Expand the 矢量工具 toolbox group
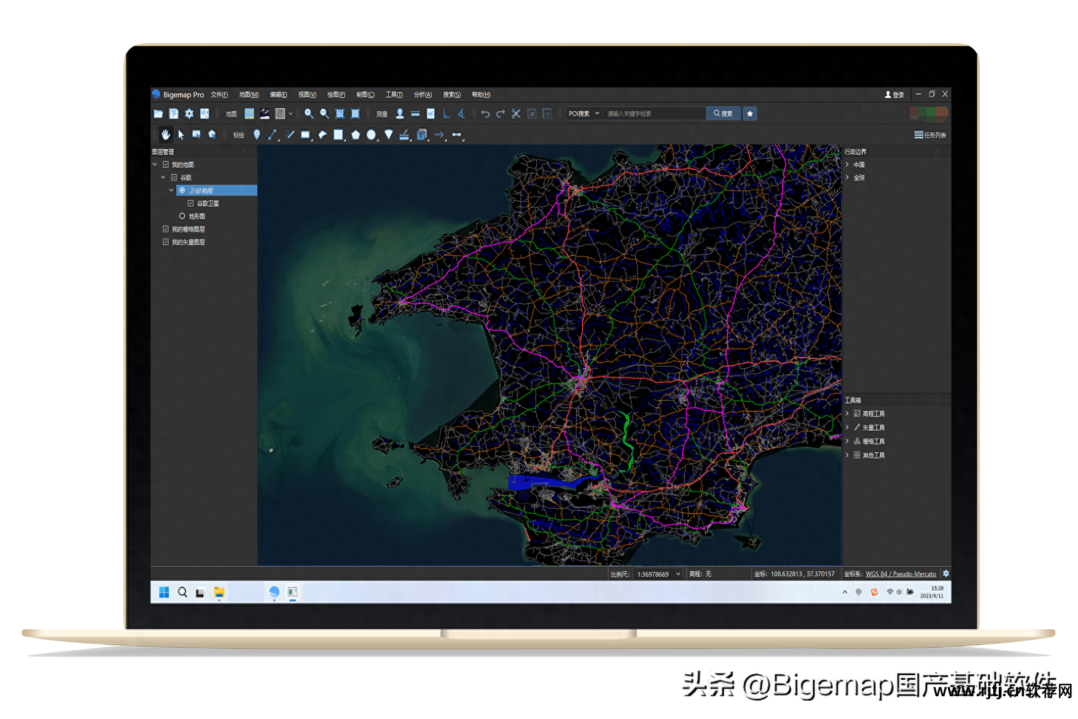1078x719 pixels. [848, 427]
